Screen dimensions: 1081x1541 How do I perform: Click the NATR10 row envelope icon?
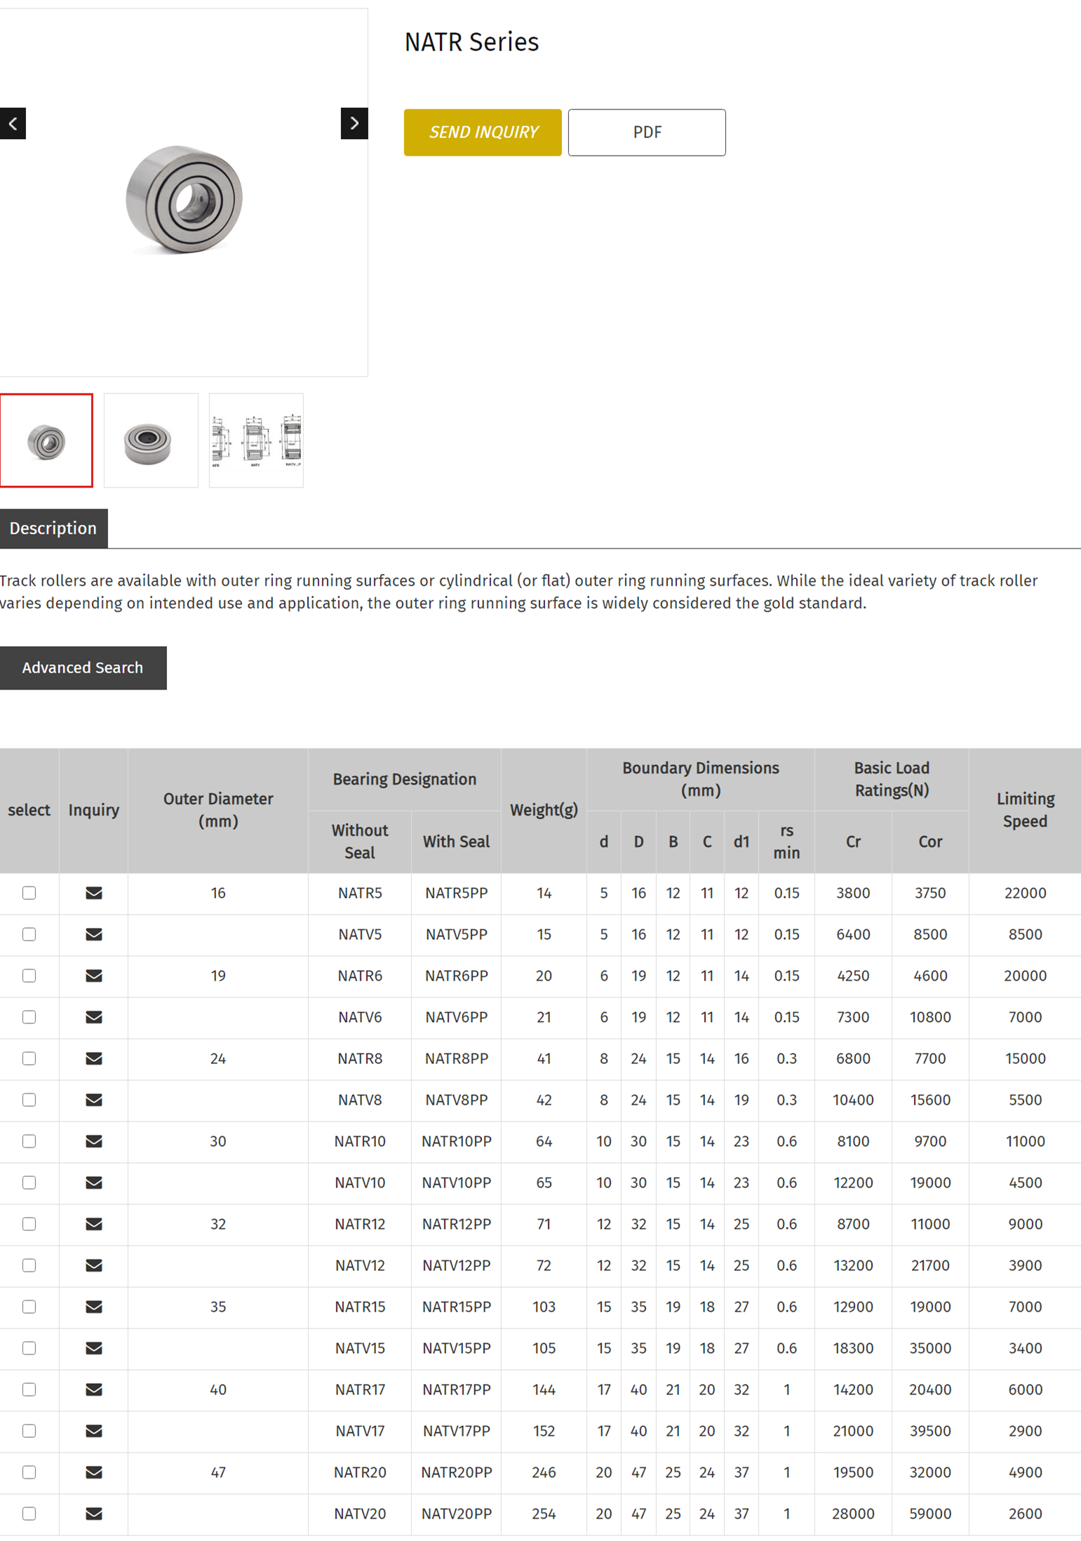click(x=93, y=1141)
